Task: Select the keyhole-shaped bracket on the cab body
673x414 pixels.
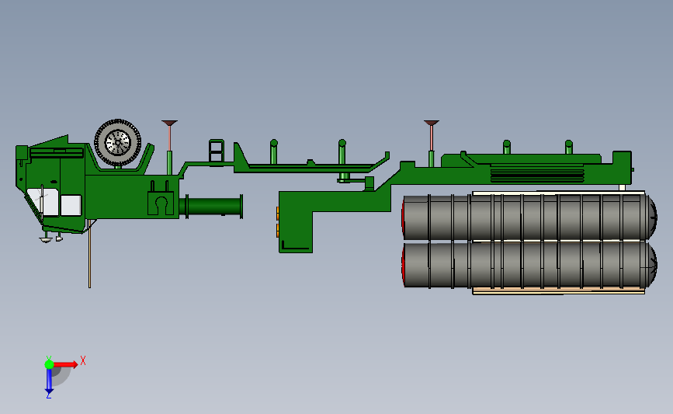Action: pyautogui.click(x=161, y=204)
